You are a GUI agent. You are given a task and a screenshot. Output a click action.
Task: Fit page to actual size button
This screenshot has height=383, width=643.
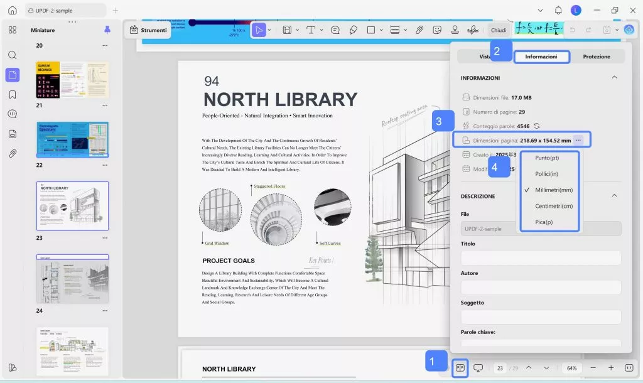(629, 368)
